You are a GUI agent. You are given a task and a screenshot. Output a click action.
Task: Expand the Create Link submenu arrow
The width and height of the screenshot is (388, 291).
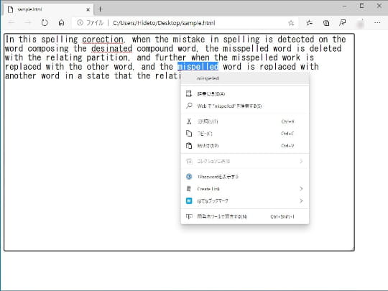coord(301,189)
